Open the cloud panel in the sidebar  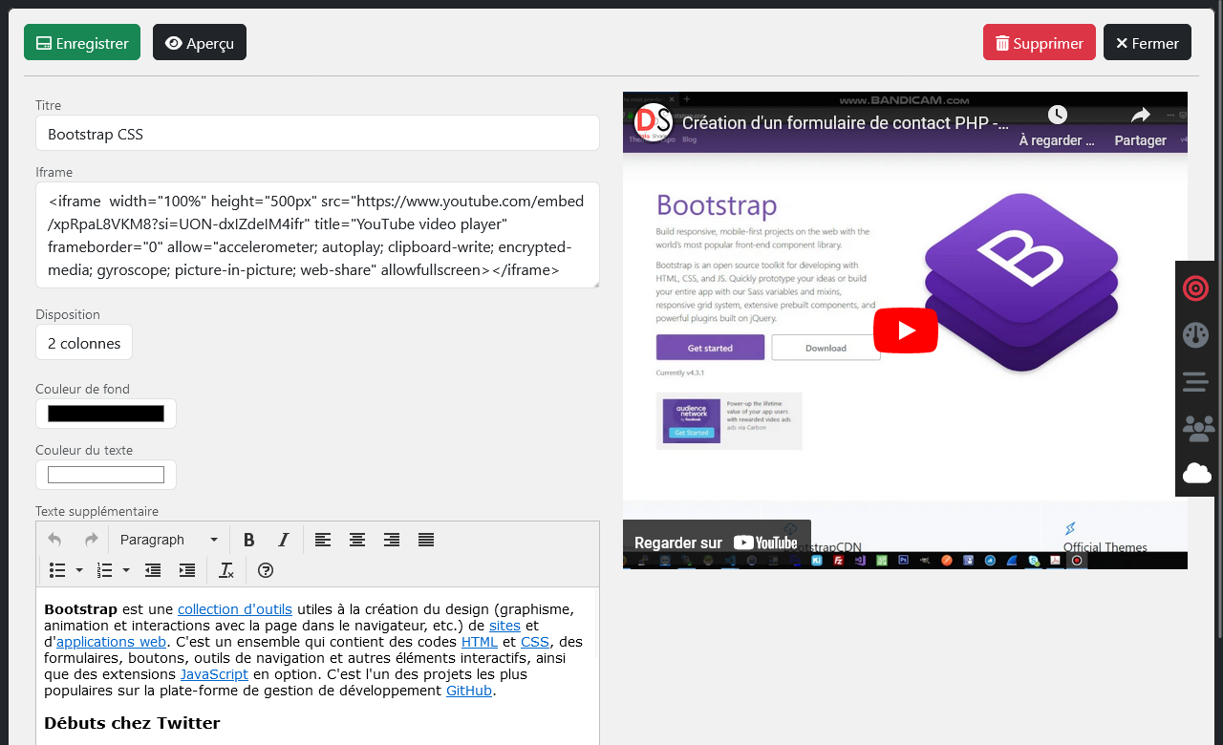[1195, 473]
